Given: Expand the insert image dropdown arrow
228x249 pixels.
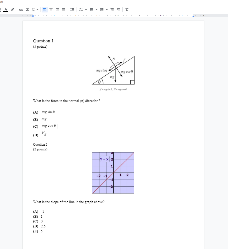Looking at the screenshot, I should click(x=37, y=10).
